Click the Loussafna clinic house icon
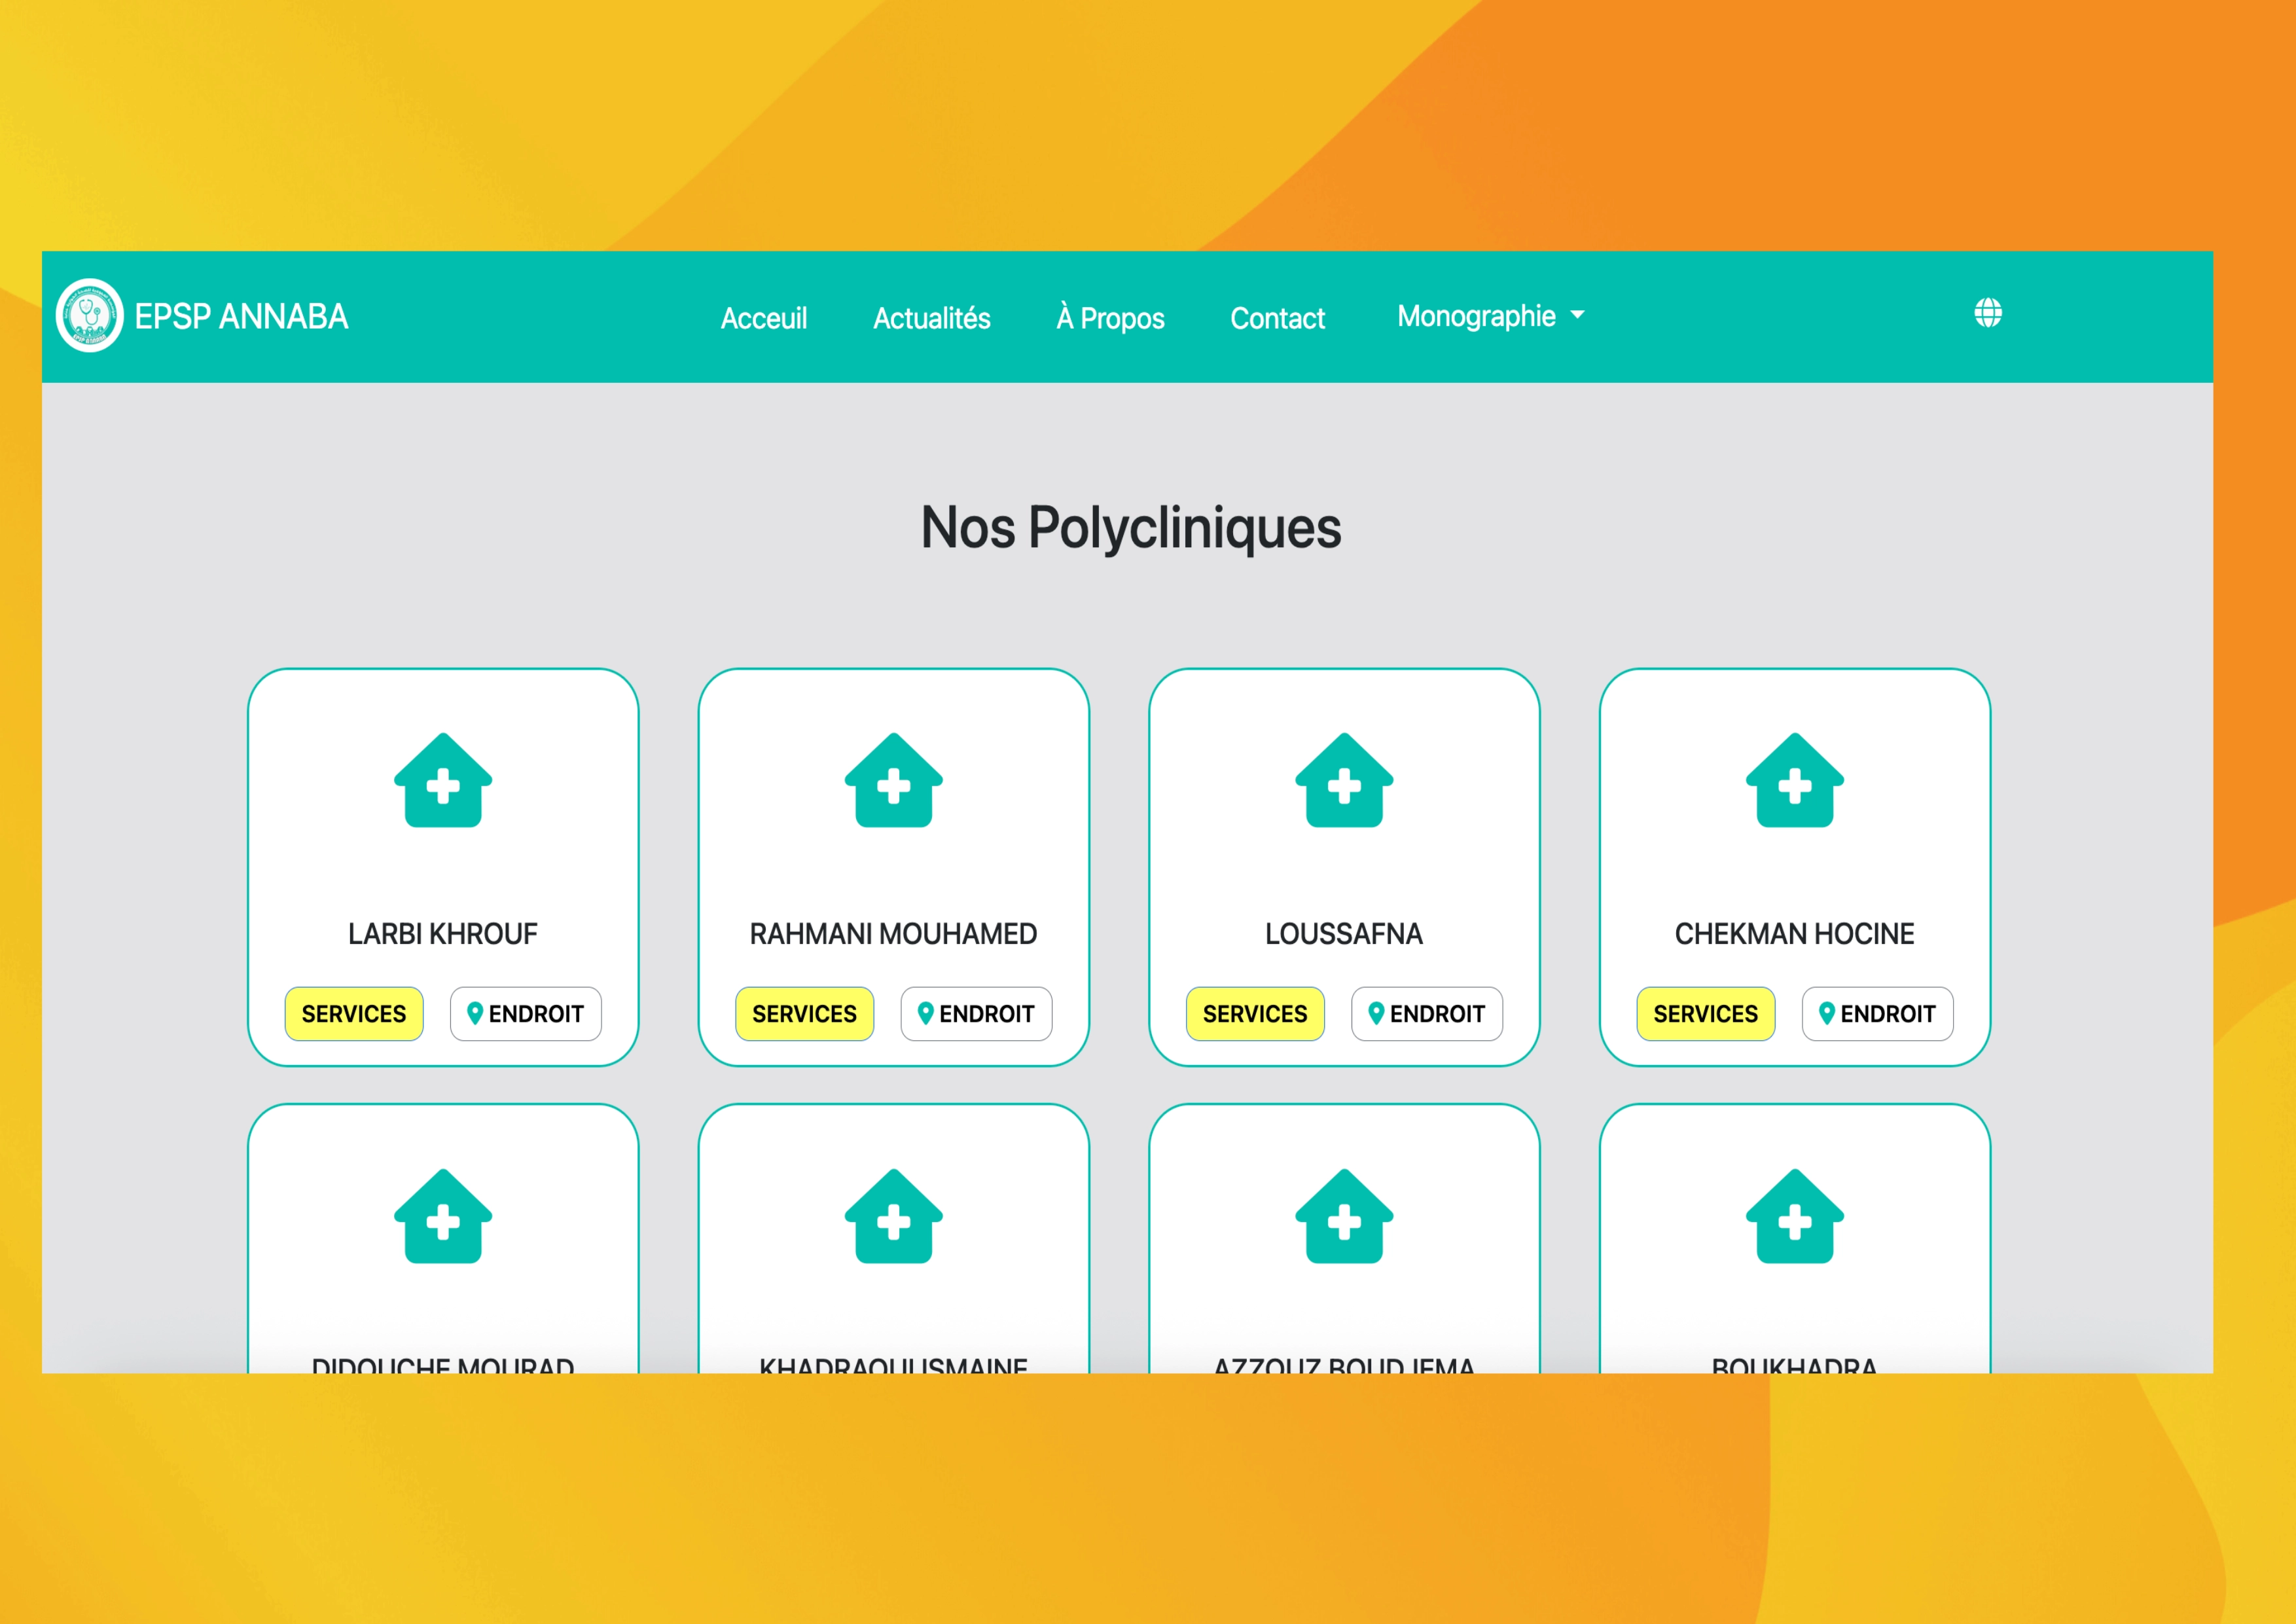Image resolution: width=2296 pixels, height=1624 pixels. tap(1343, 781)
